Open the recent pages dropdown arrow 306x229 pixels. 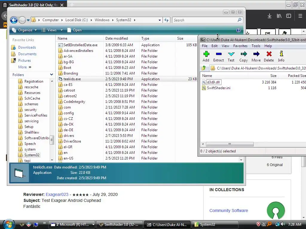[28, 20]
